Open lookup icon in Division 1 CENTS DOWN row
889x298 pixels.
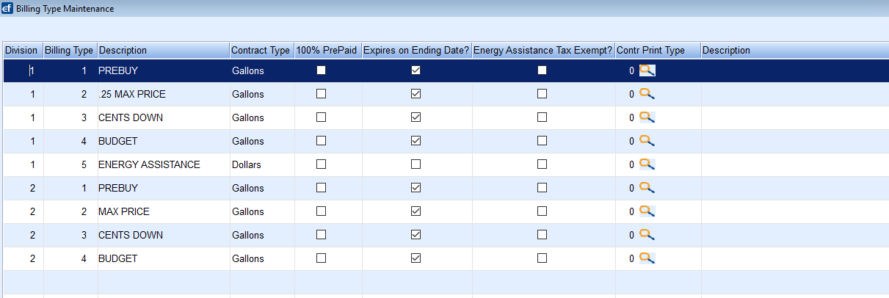(647, 117)
